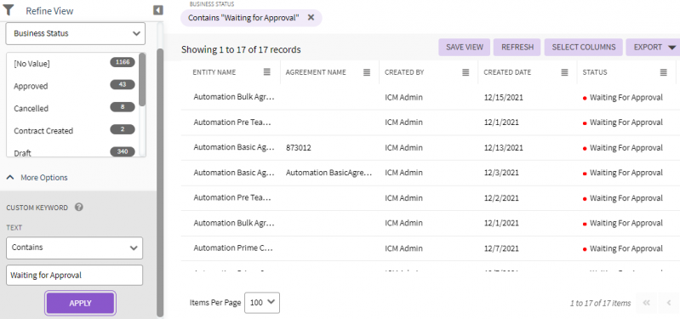Click the 340 count badge
This screenshot has width=680, height=319.
coord(123,151)
